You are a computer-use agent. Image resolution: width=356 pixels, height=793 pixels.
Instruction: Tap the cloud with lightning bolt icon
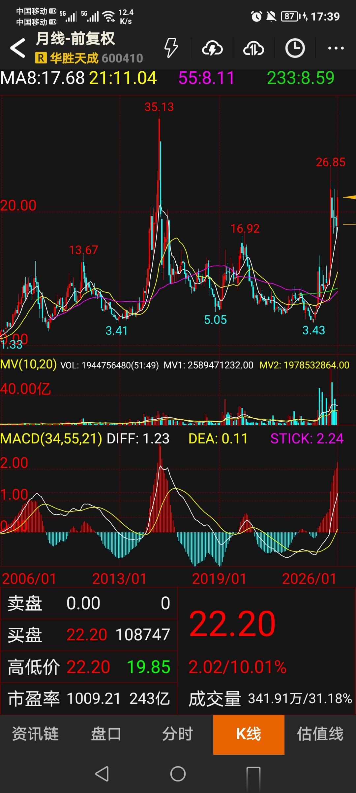click(212, 49)
